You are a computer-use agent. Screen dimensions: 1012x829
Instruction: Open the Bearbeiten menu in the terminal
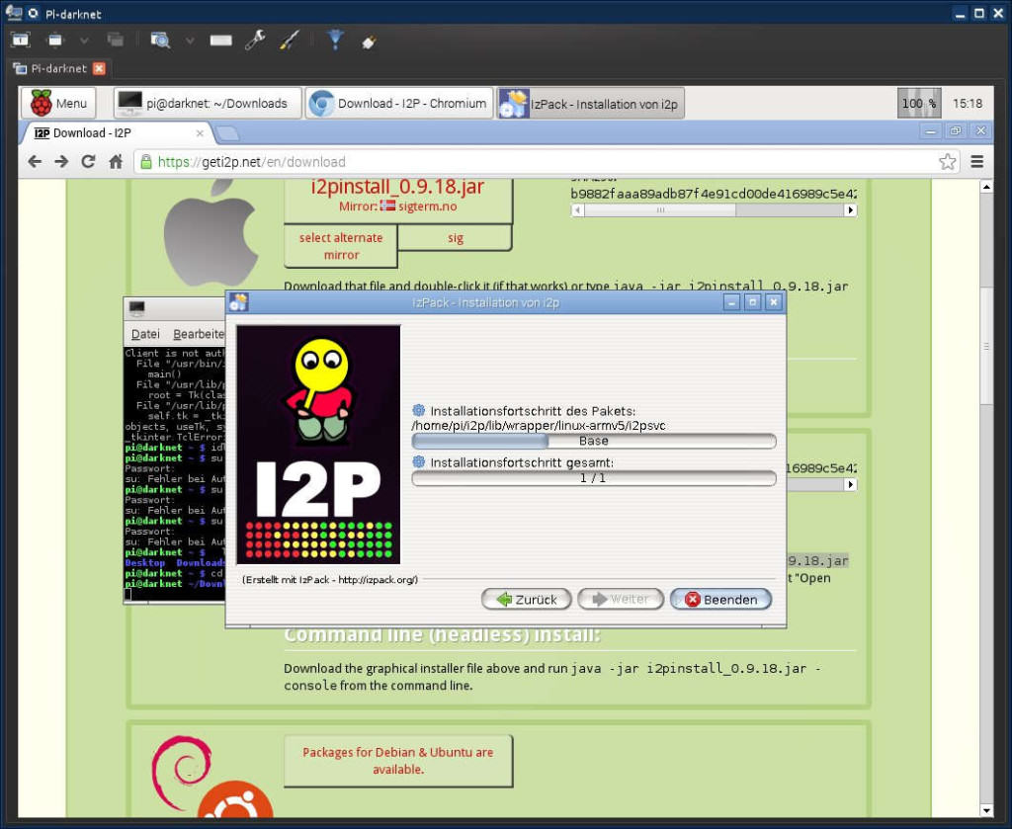pos(198,334)
